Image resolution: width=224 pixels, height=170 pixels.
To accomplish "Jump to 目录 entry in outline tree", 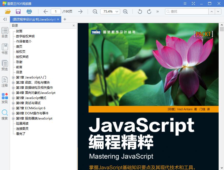I will [x=19, y=72].
